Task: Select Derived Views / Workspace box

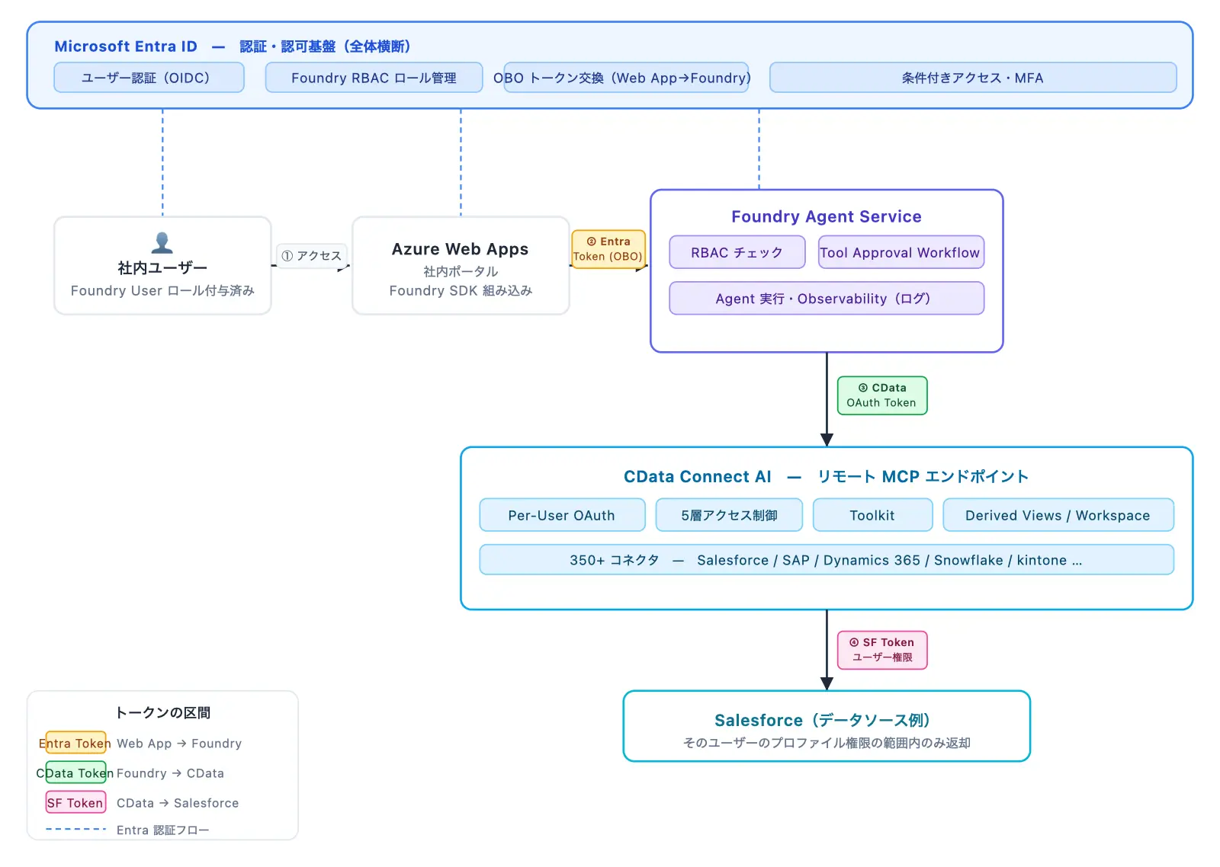Action: [1058, 515]
